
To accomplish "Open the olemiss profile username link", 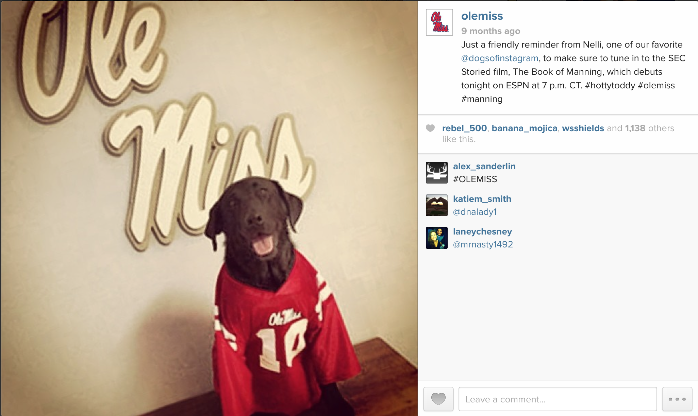I will pyautogui.click(x=482, y=16).
